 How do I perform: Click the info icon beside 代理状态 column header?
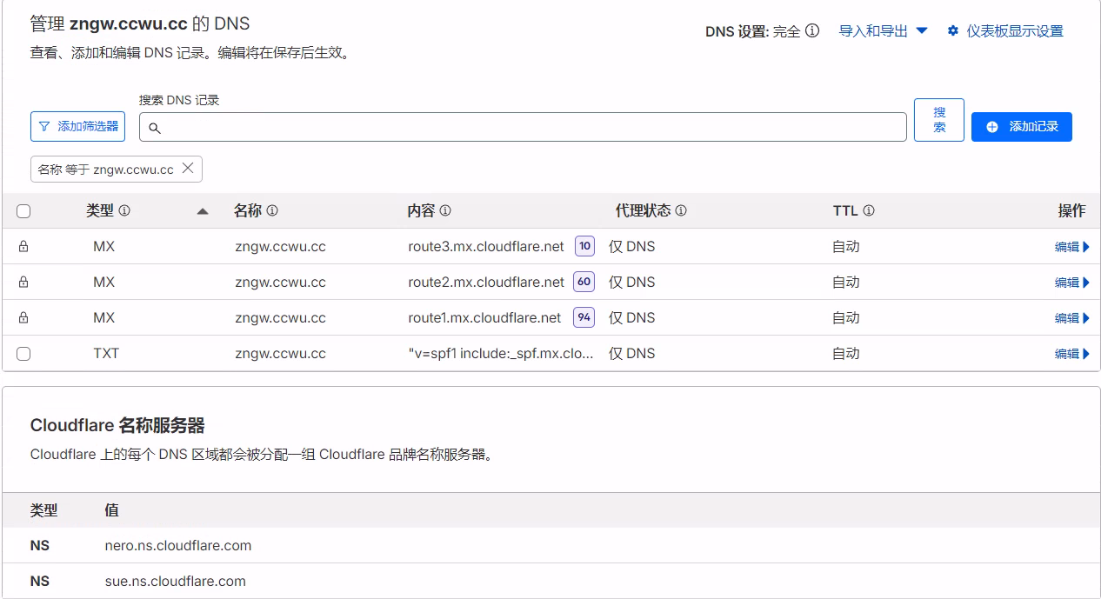pyautogui.click(x=681, y=211)
